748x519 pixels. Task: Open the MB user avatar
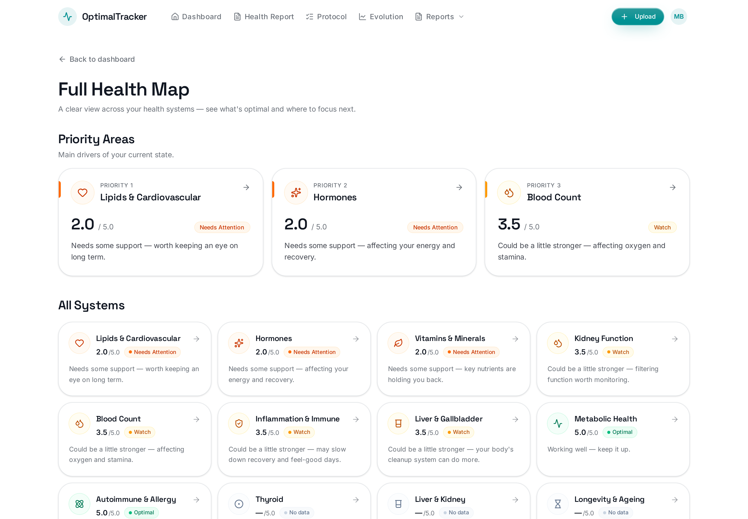point(678,17)
